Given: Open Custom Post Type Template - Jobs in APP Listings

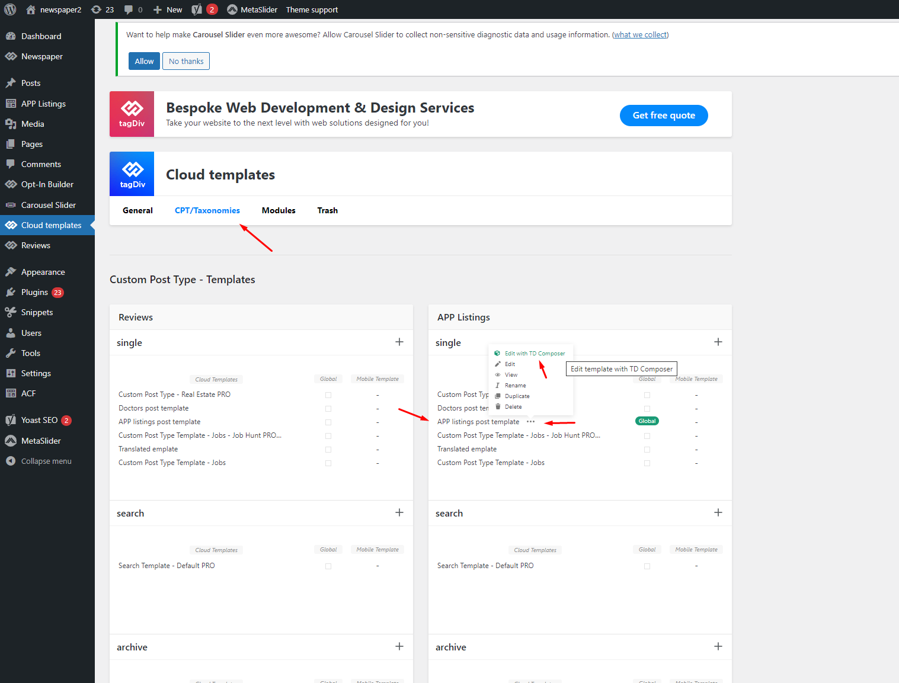Looking at the screenshot, I should 491,463.
